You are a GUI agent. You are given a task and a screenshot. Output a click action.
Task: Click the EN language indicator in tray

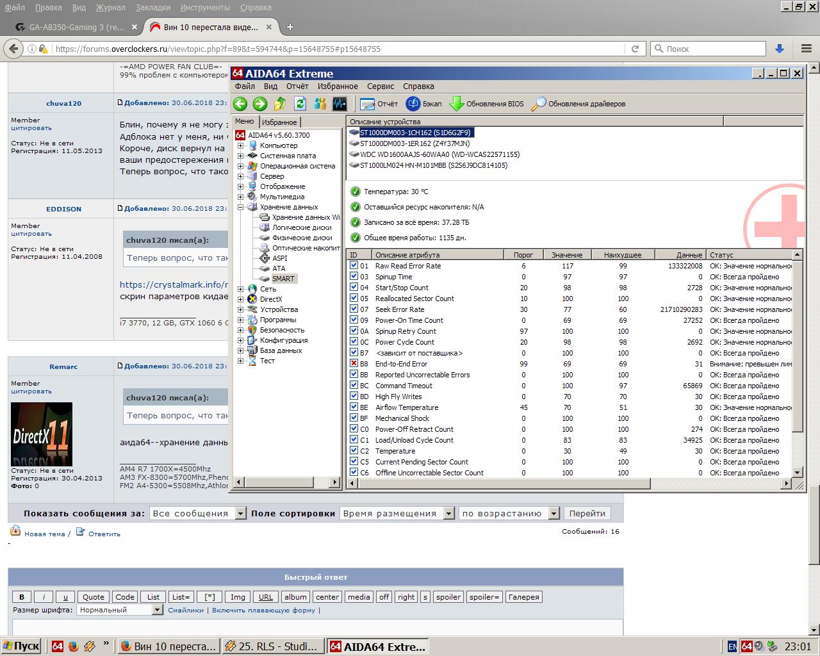tap(732, 646)
